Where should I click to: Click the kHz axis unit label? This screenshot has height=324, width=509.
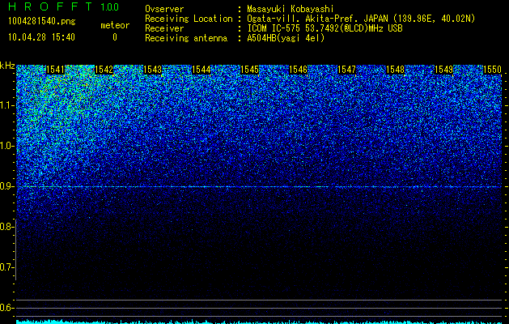click(x=7, y=66)
